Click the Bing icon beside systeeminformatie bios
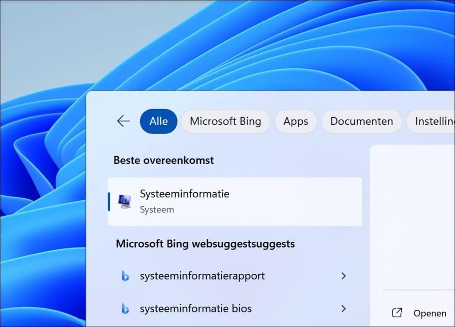This screenshot has height=327, width=455. tap(125, 309)
